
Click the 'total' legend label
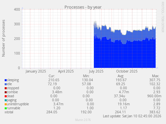click(10, 112)
